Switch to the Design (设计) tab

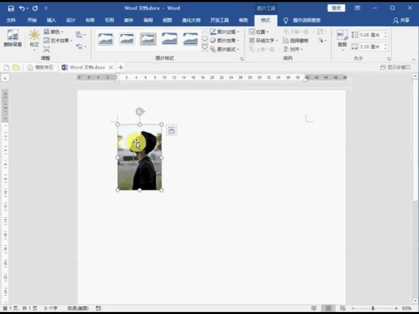pos(71,20)
